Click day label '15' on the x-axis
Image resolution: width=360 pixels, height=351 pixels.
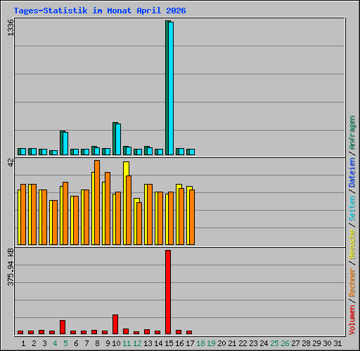pyautogui.click(x=169, y=343)
